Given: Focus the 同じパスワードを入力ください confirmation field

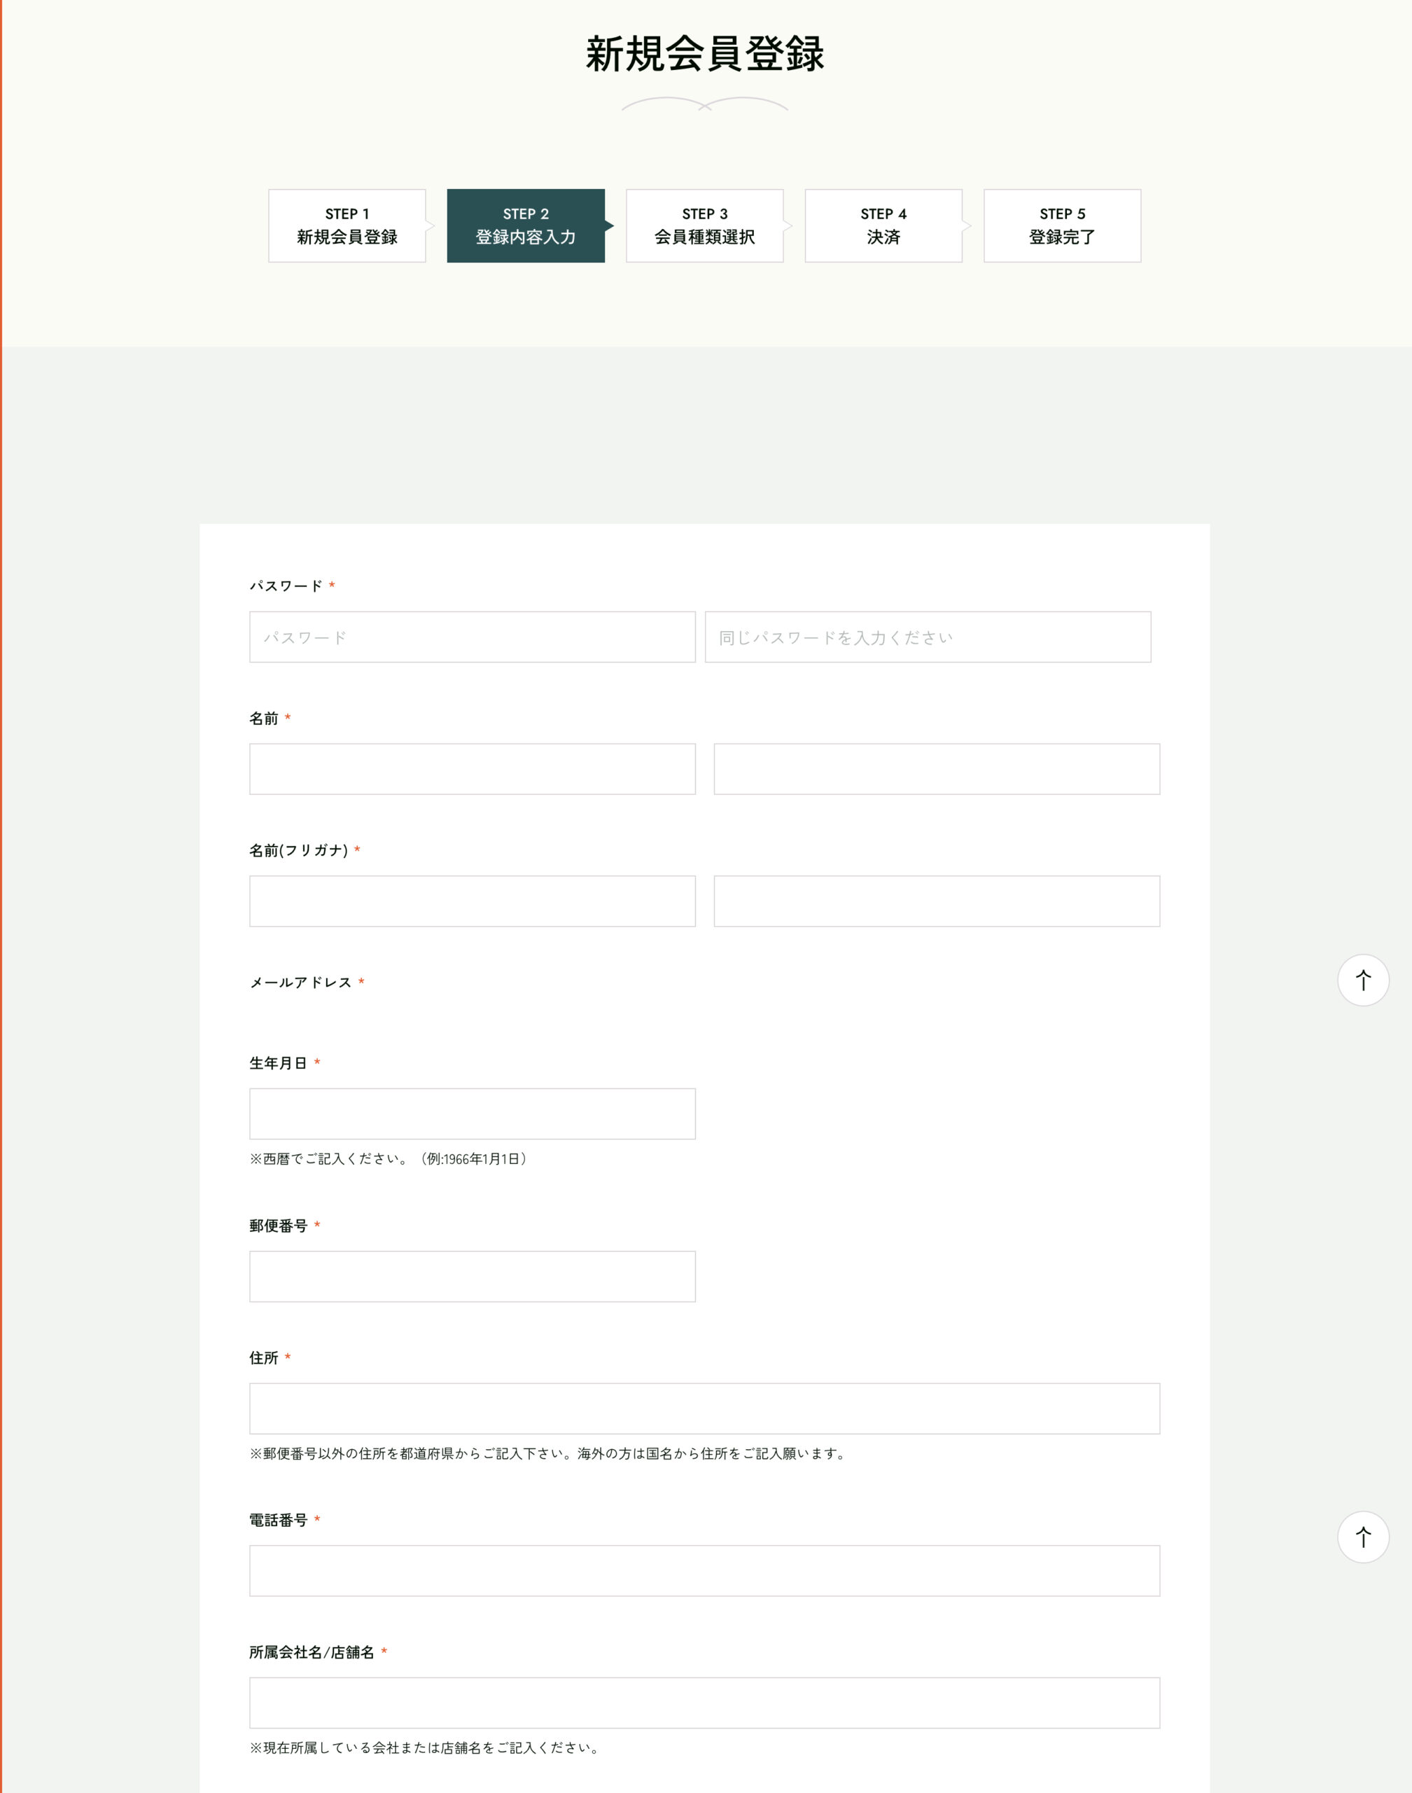Looking at the screenshot, I should point(928,637).
